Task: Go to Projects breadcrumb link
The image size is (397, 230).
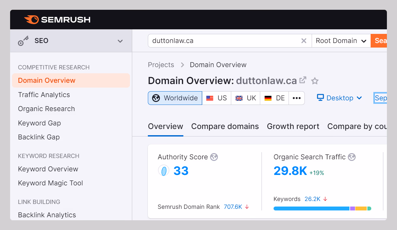Action: [161, 65]
